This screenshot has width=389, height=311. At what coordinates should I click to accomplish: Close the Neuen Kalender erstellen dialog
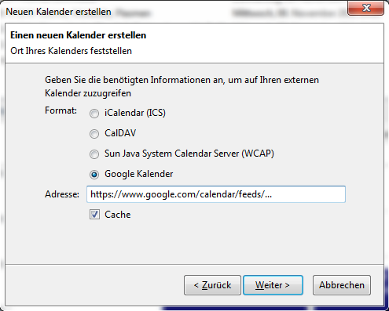point(366,8)
